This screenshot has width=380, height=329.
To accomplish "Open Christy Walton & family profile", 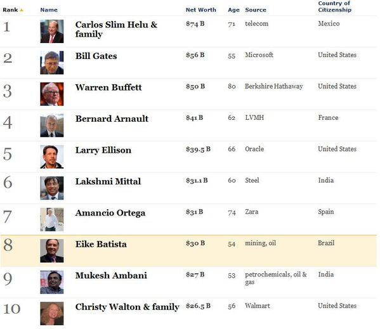I will pyautogui.click(x=128, y=307).
